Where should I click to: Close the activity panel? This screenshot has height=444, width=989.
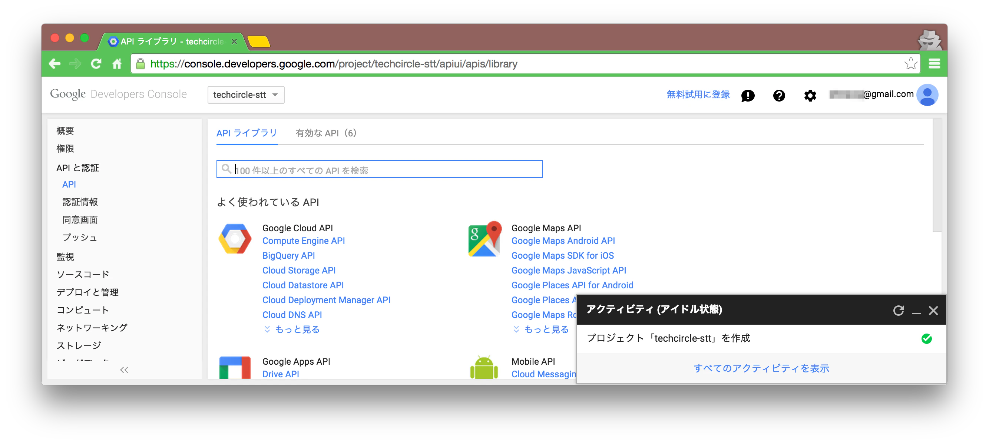pos(933,311)
